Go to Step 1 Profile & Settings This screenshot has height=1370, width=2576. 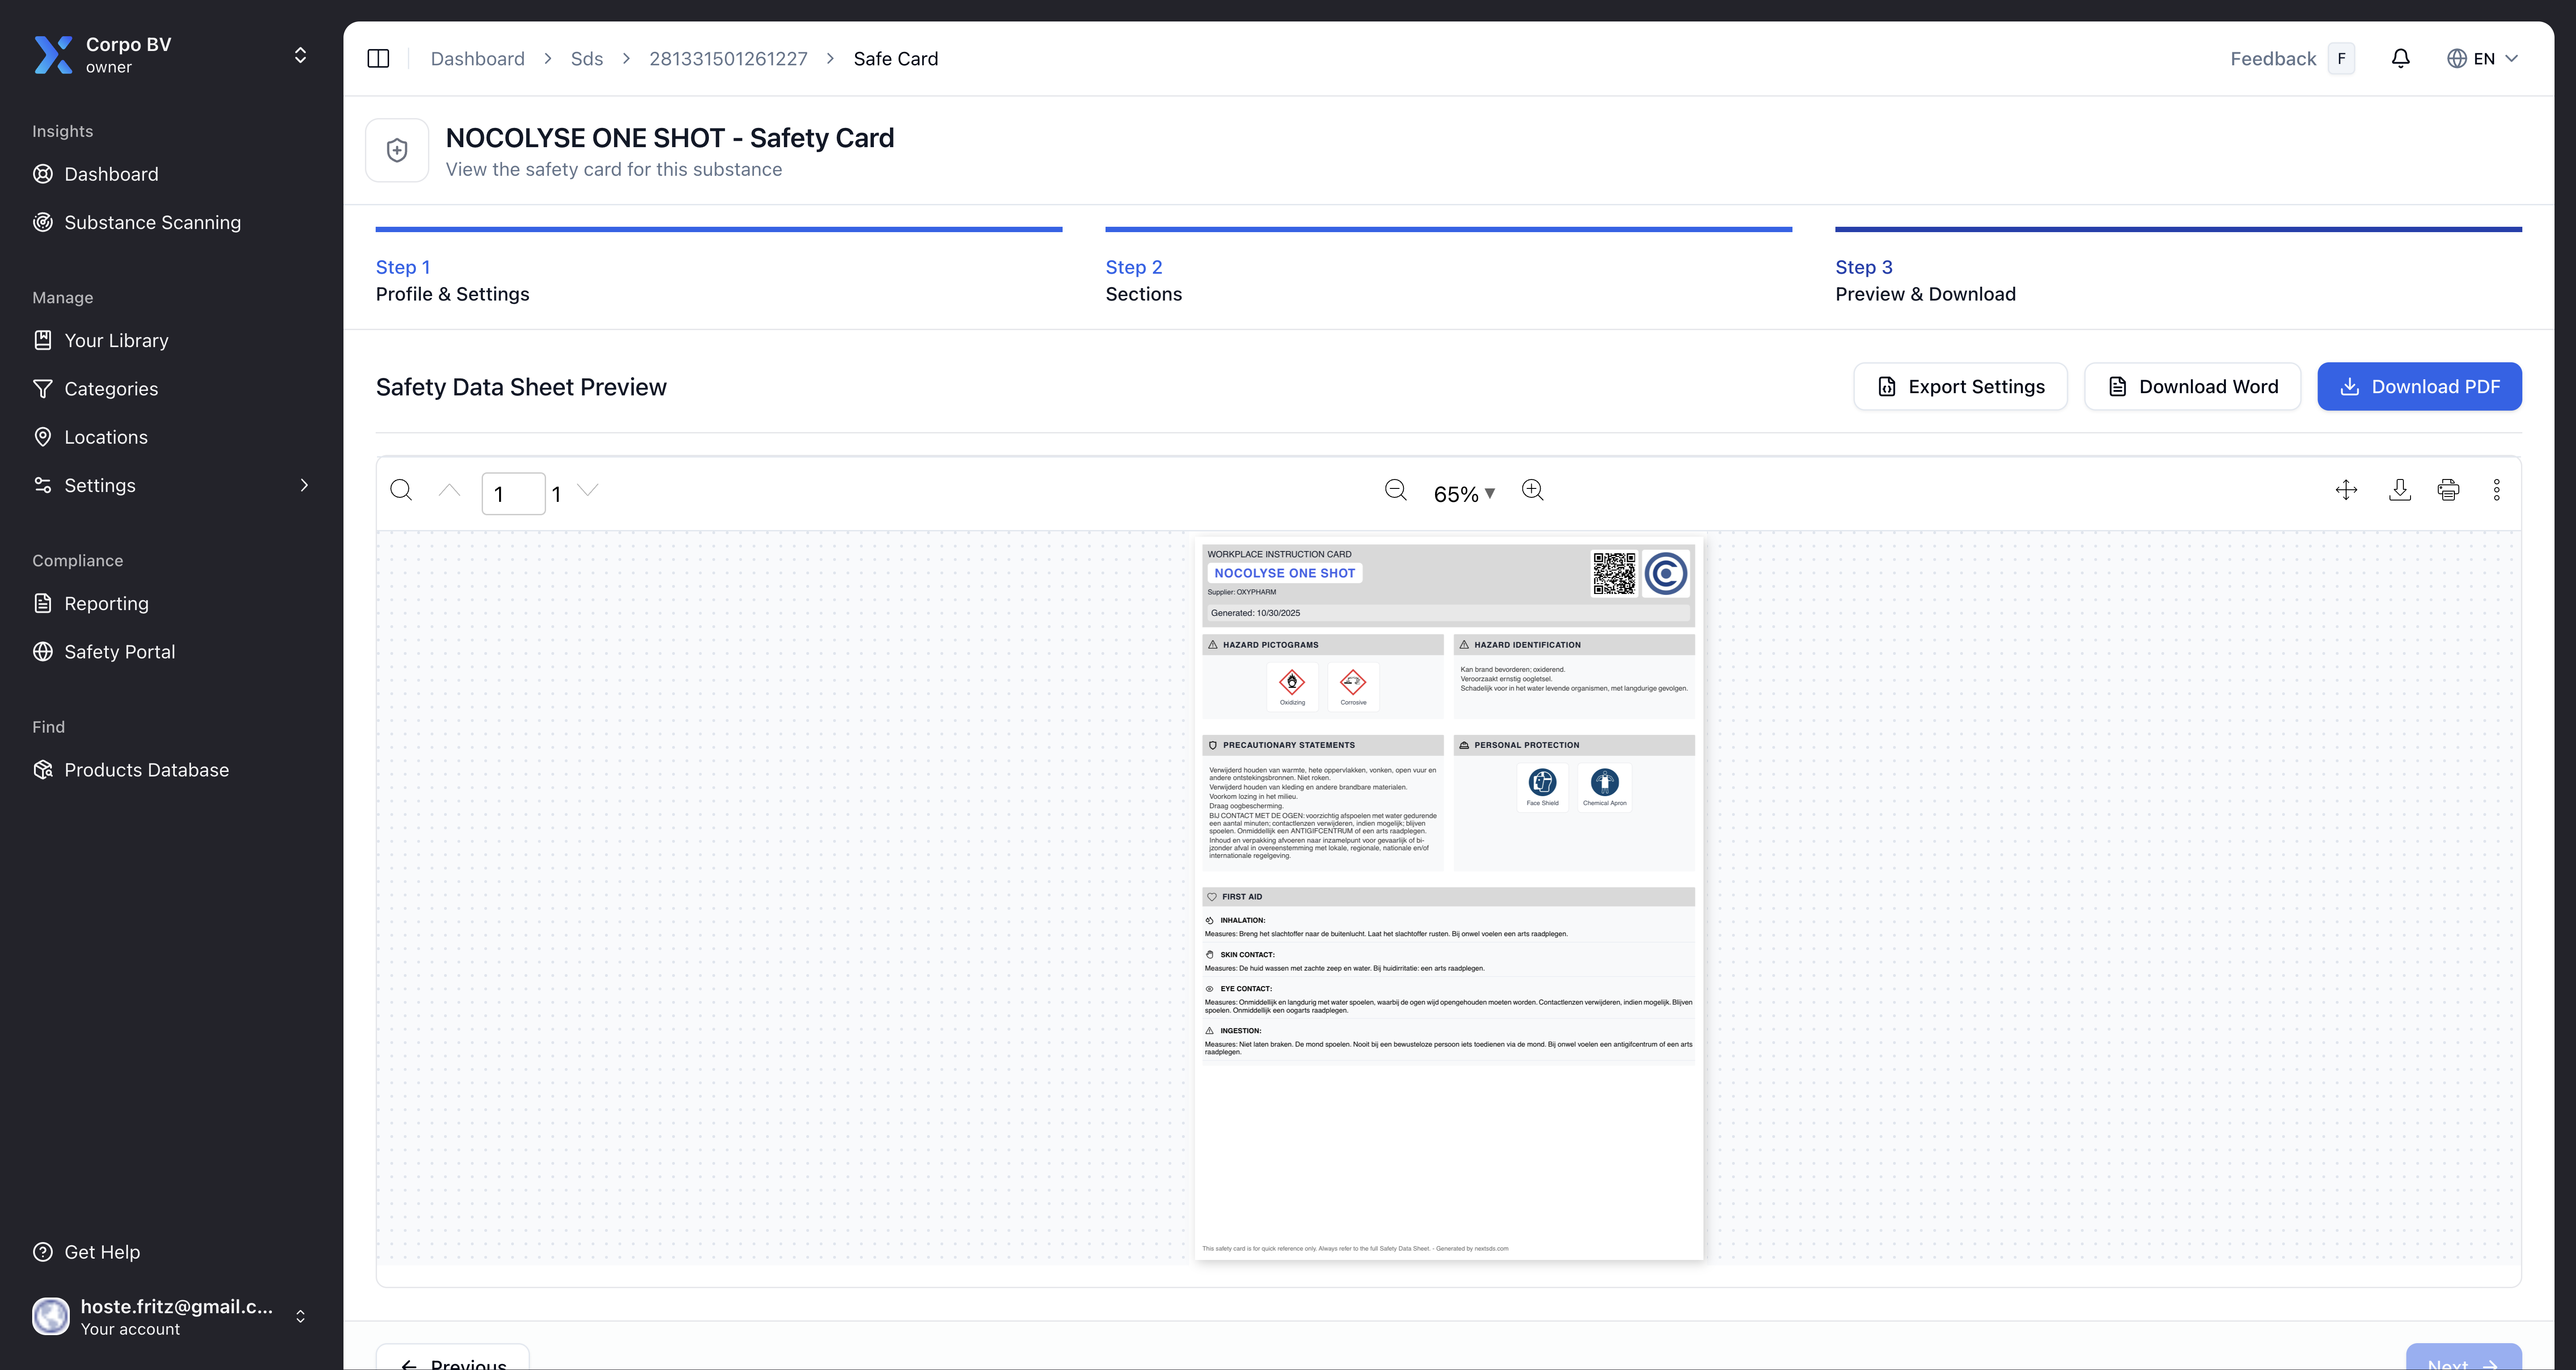pyautogui.click(x=452, y=281)
